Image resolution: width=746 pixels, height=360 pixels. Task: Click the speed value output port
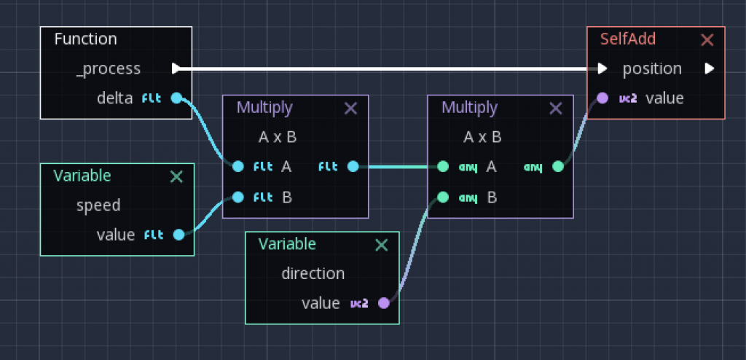178,235
